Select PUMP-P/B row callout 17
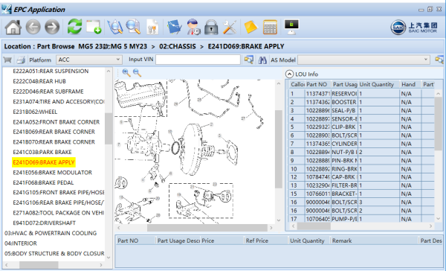Viewport: 446px width, 271px height. pos(361,219)
